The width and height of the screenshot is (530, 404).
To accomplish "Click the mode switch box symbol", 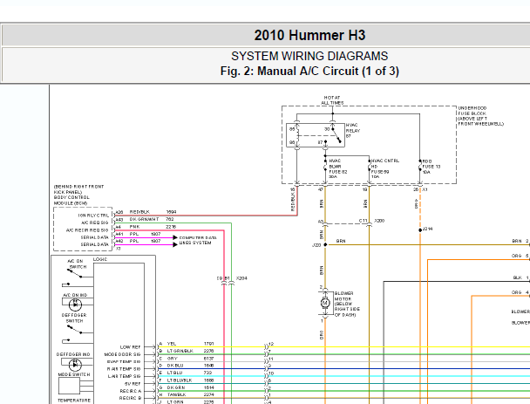I will tap(69, 386).
